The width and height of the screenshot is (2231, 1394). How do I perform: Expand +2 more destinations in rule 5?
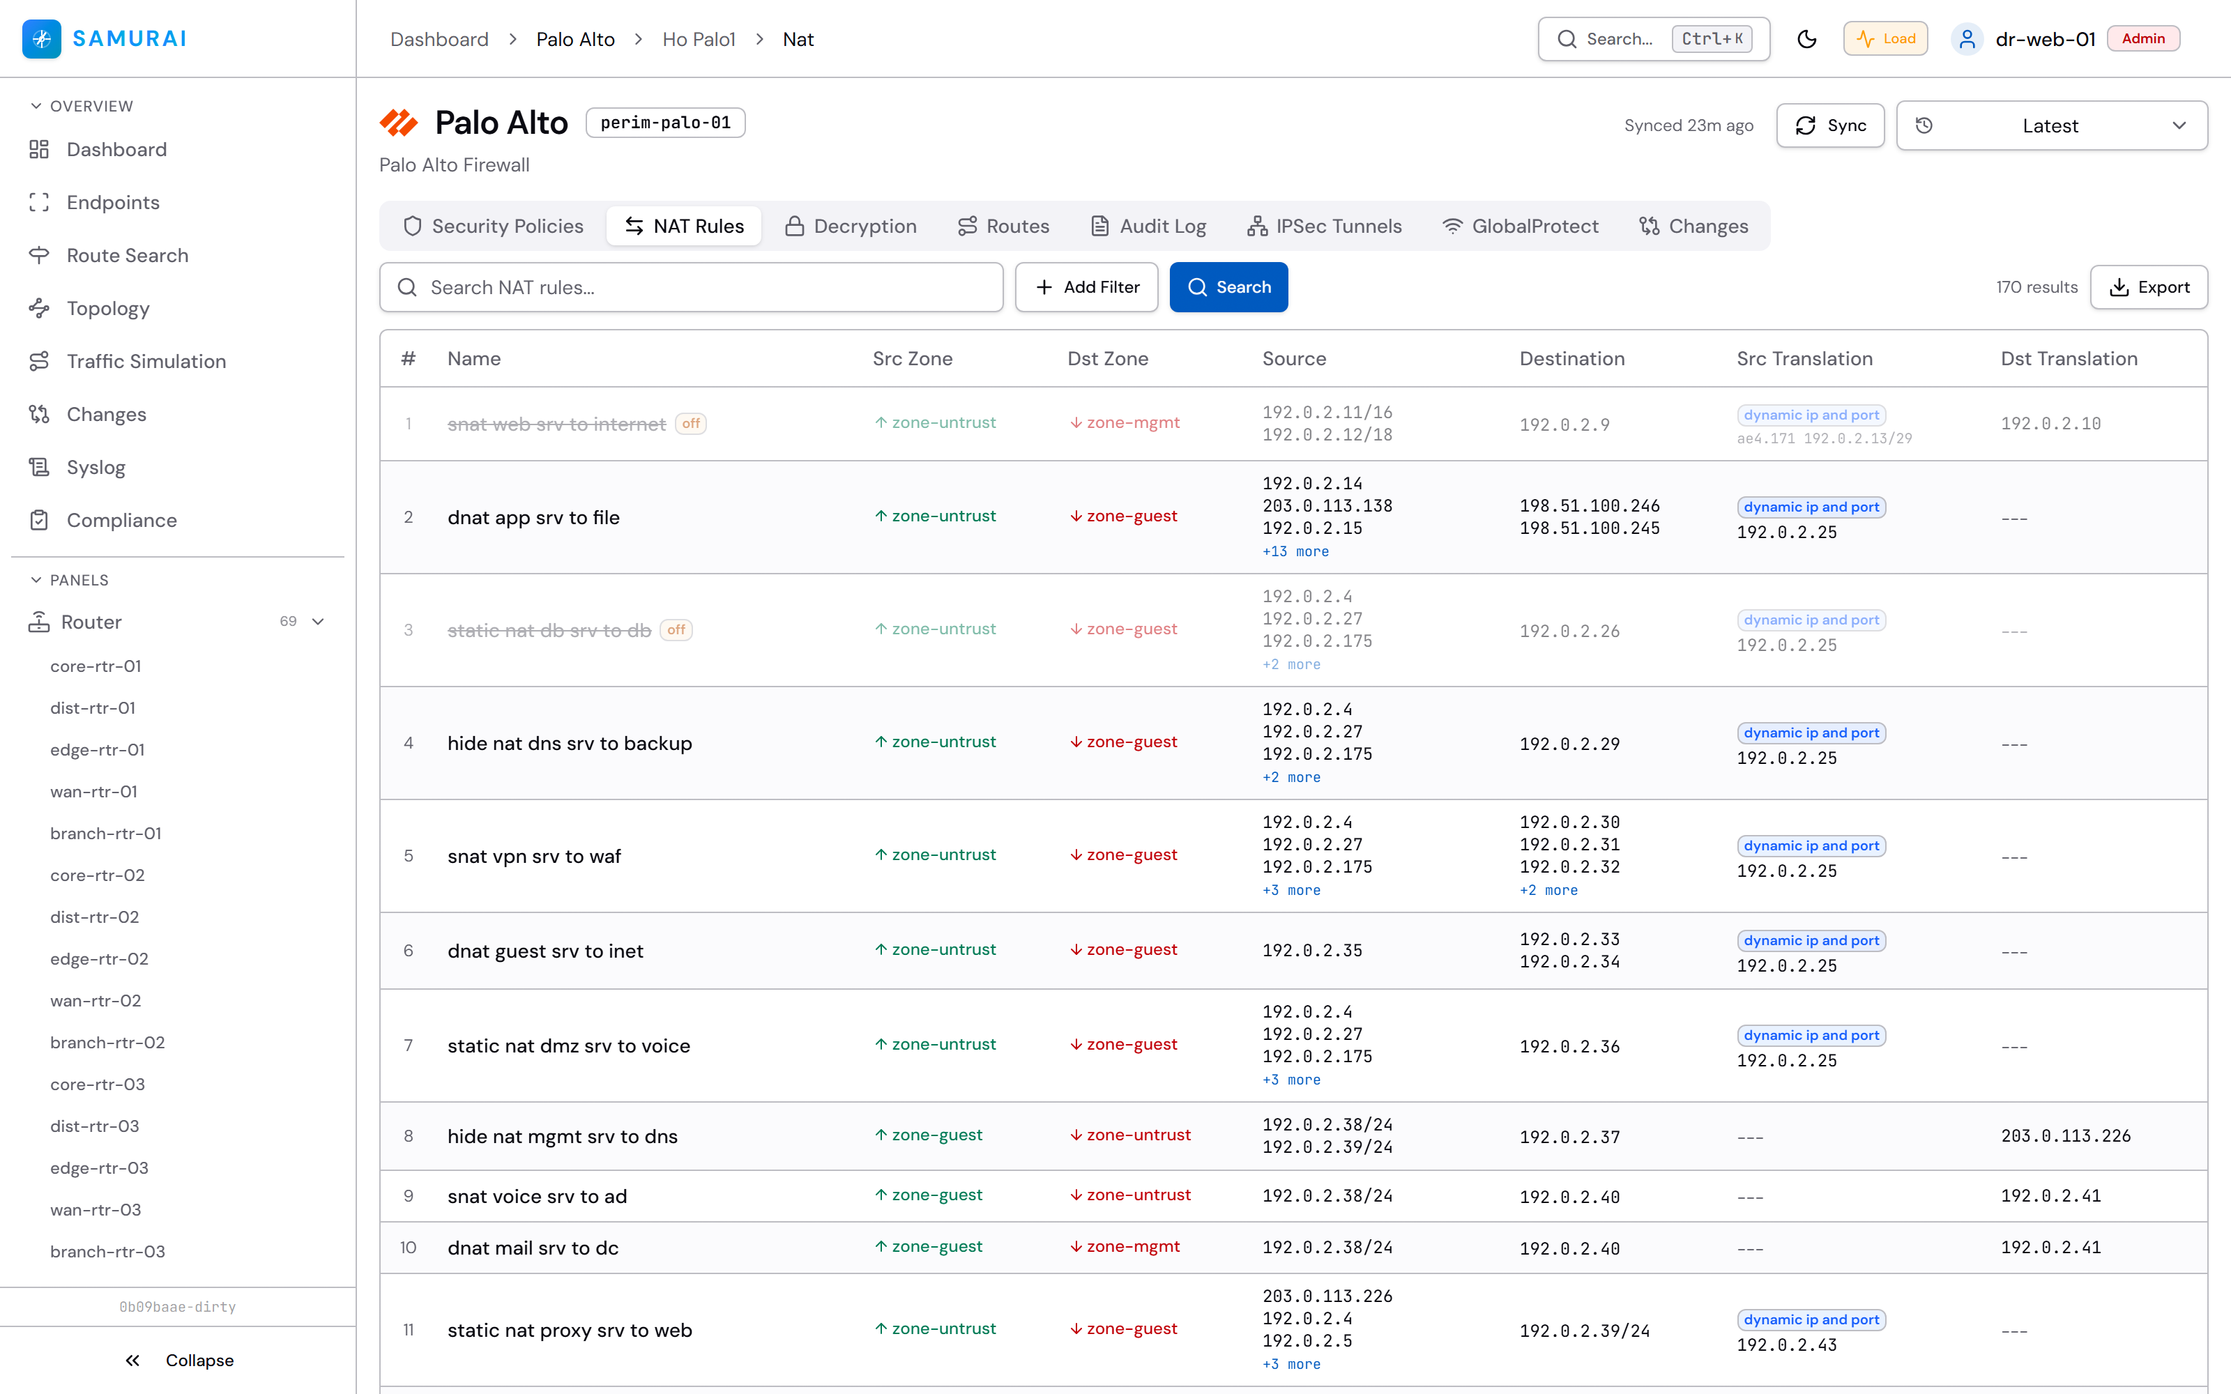[1548, 889]
